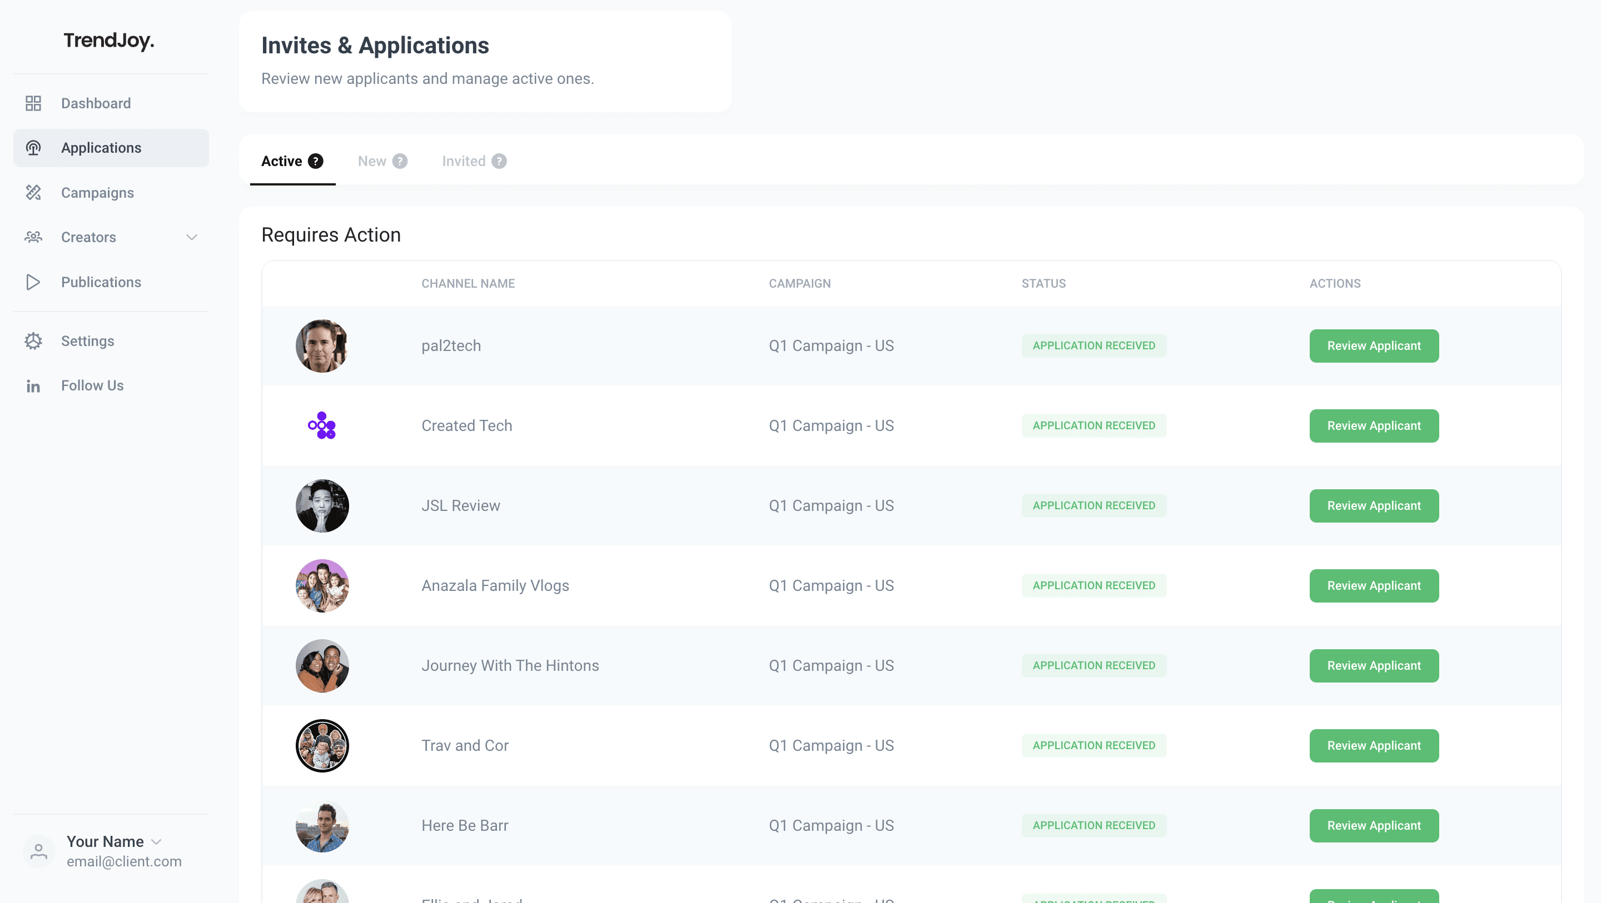The width and height of the screenshot is (1601, 903).
Task: Click the Anazala Family Vlogs channel name
Action: click(x=495, y=586)
